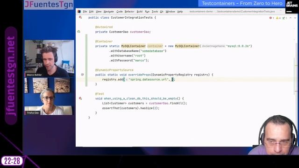Image resolution: width=299 pixels, height=168 pixels.
Task: Open the Code menu
Action: tap(120, 12)
